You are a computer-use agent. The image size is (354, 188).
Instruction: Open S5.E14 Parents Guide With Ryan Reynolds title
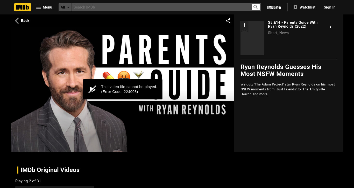pos(293,24)
